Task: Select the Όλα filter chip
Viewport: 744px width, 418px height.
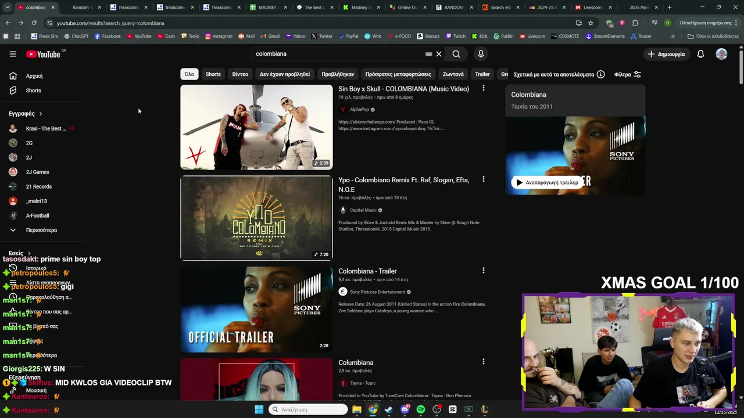Action: coord(189,74)
